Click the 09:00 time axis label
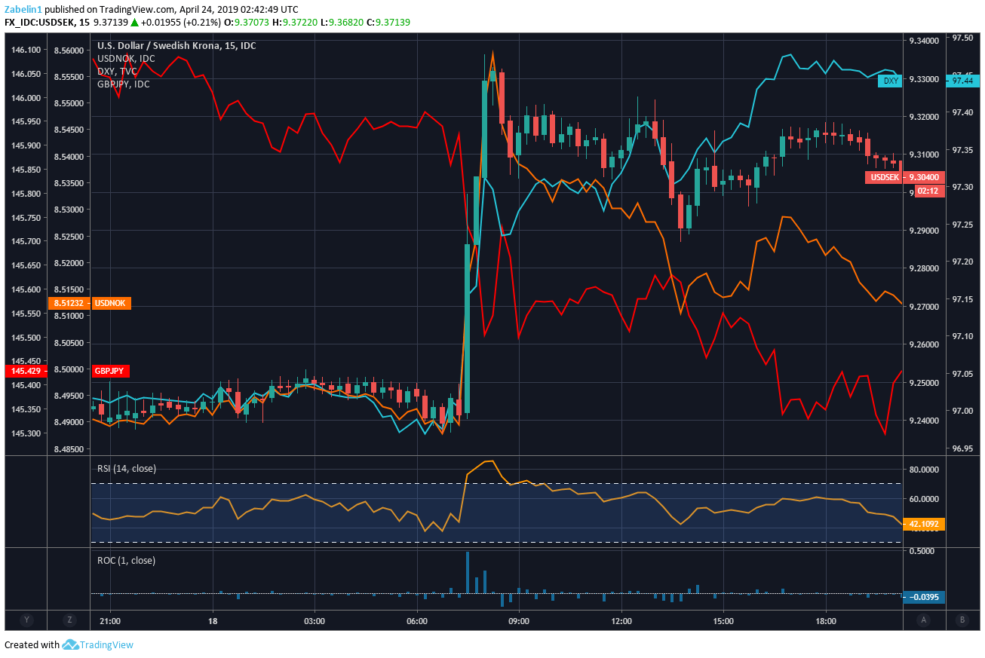985x658 pixels. [x=519, y=622]
